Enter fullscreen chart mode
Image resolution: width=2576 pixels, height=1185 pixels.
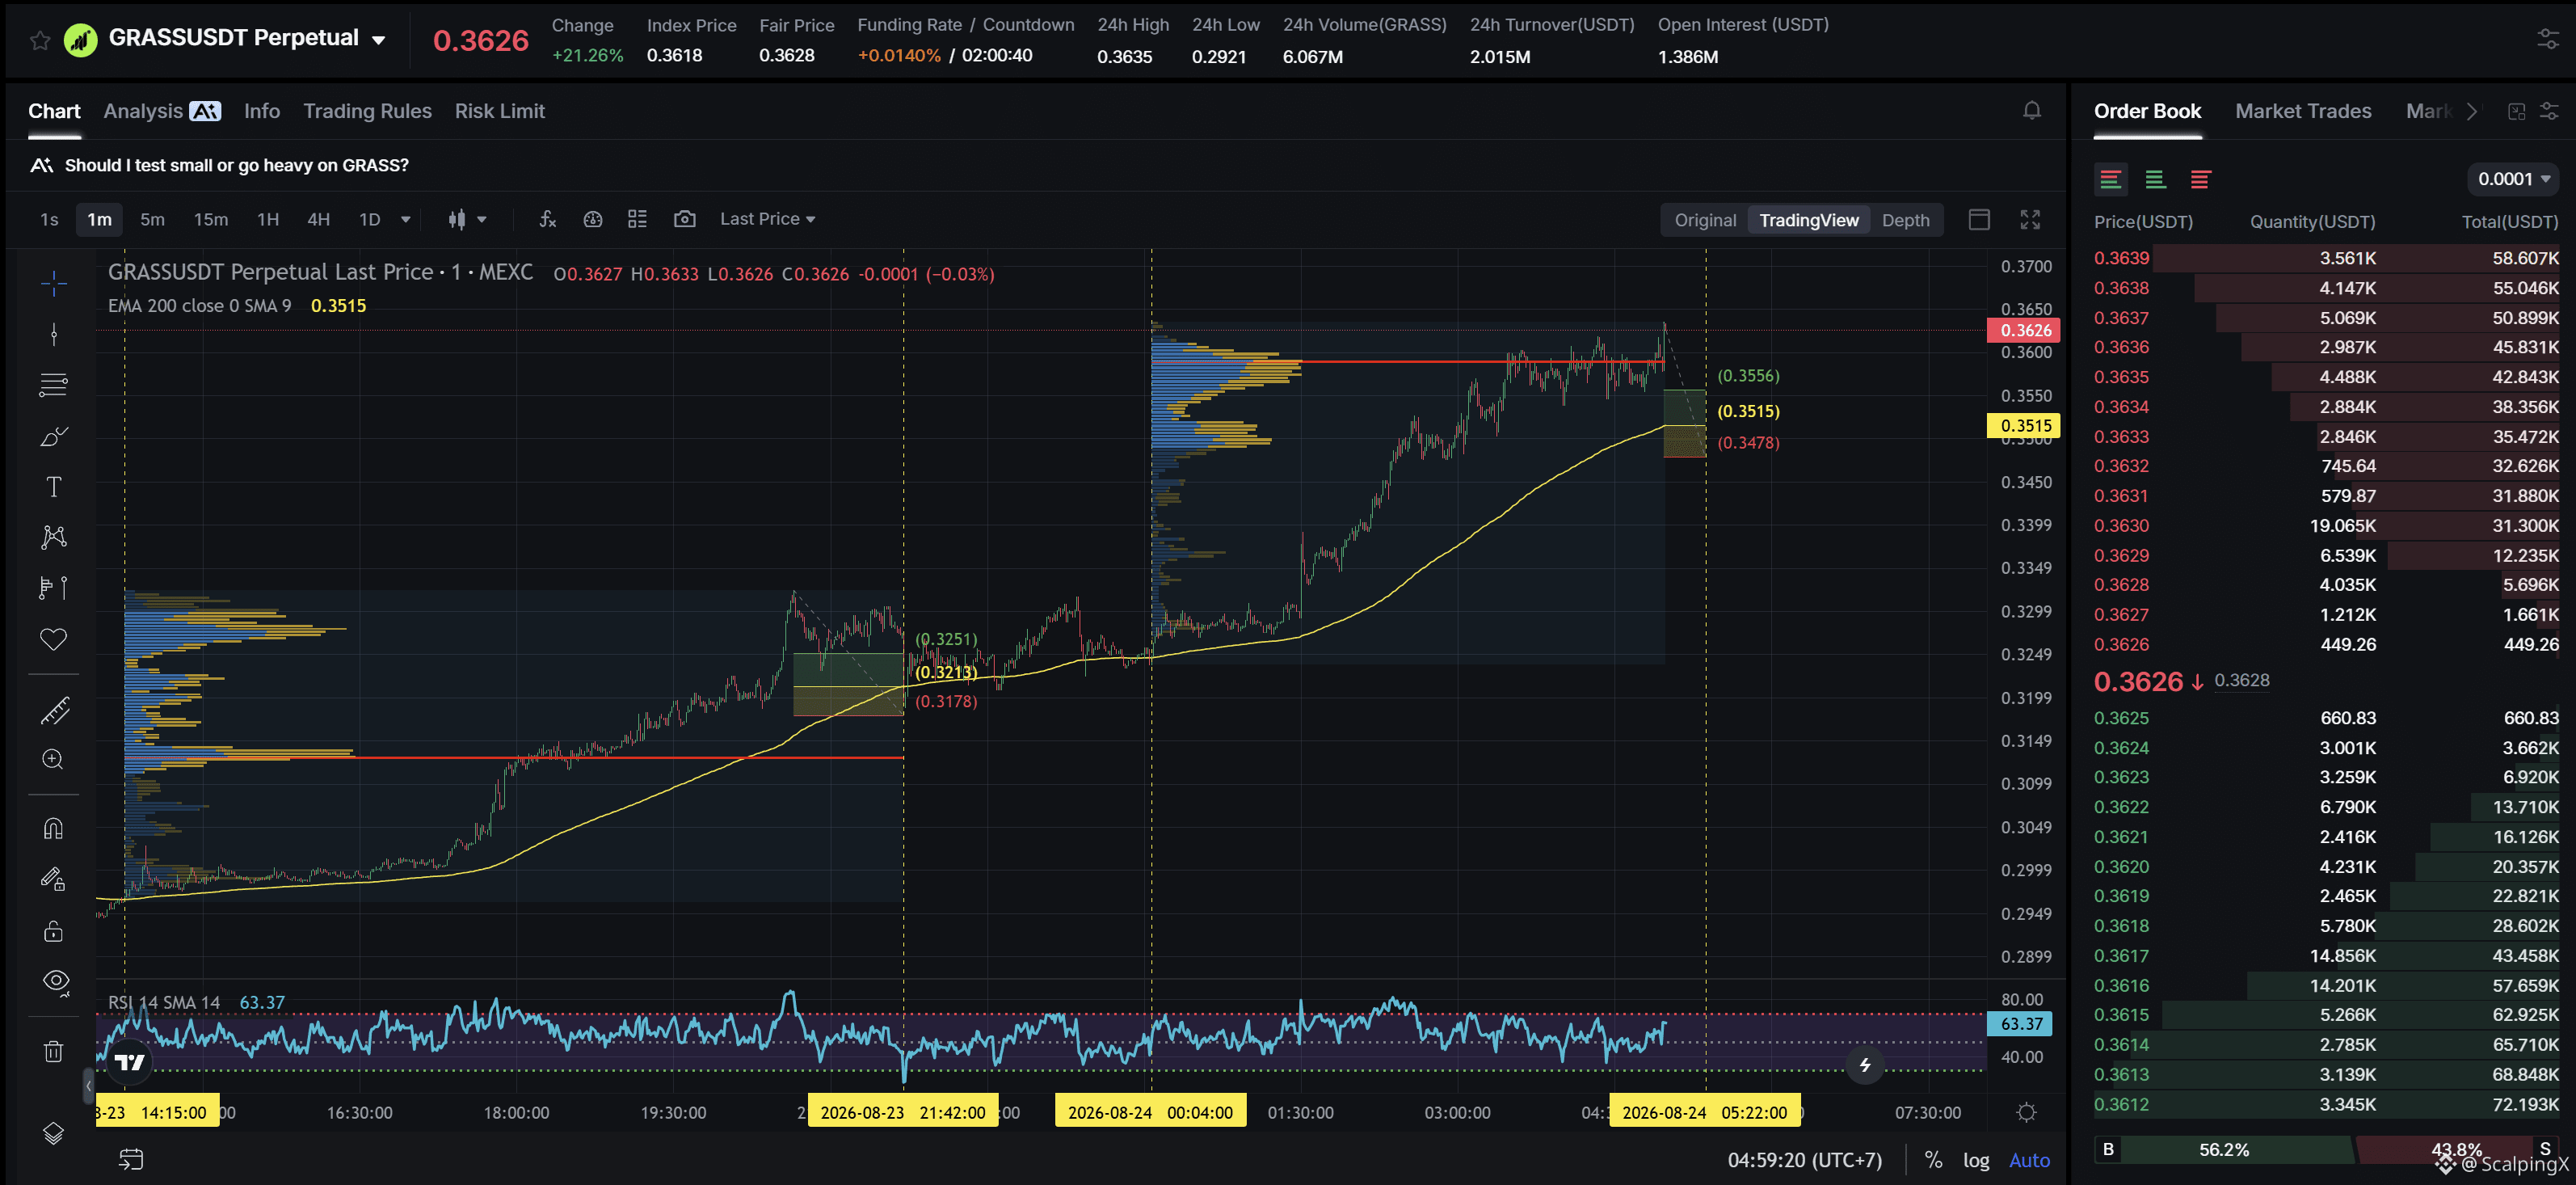2030,220
